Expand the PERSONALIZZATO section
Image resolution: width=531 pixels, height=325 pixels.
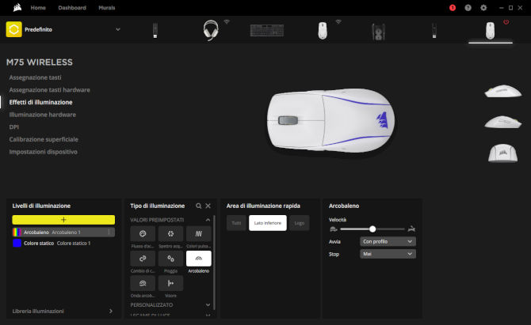point(208,304)
